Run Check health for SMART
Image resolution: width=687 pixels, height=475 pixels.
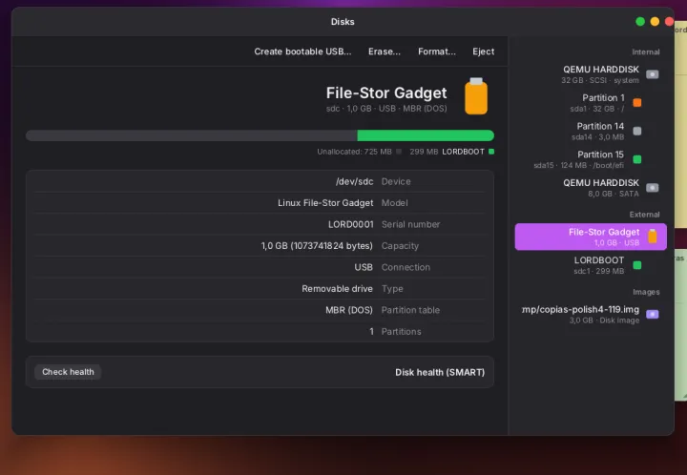68,372
